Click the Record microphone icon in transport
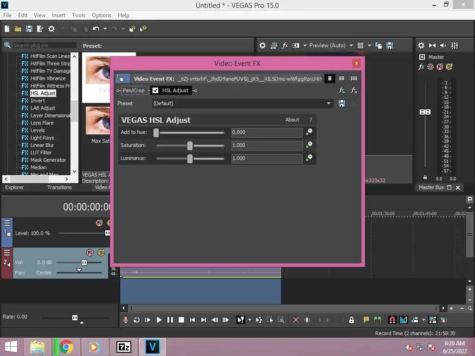The image size is (475, 356). tap(125, 320)
